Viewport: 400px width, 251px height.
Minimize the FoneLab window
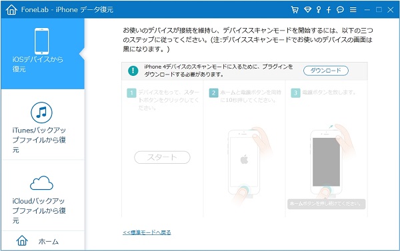click(x=367, y=10)
